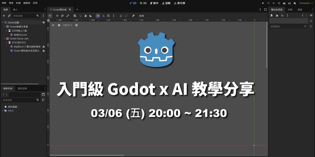Run the project with the play button
Screen dimensions: 315x157
click(263, 3)
